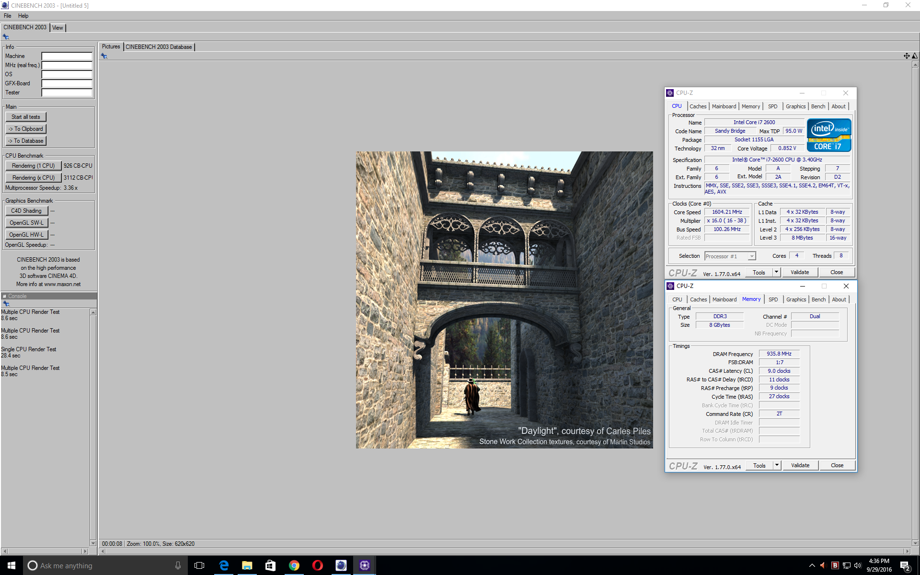Screen dimensions: 920x575
Task: Switch to the View tab
Action: 57,28
